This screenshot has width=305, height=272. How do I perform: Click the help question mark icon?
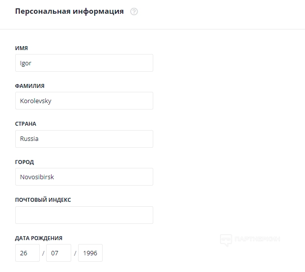[134, 12]
